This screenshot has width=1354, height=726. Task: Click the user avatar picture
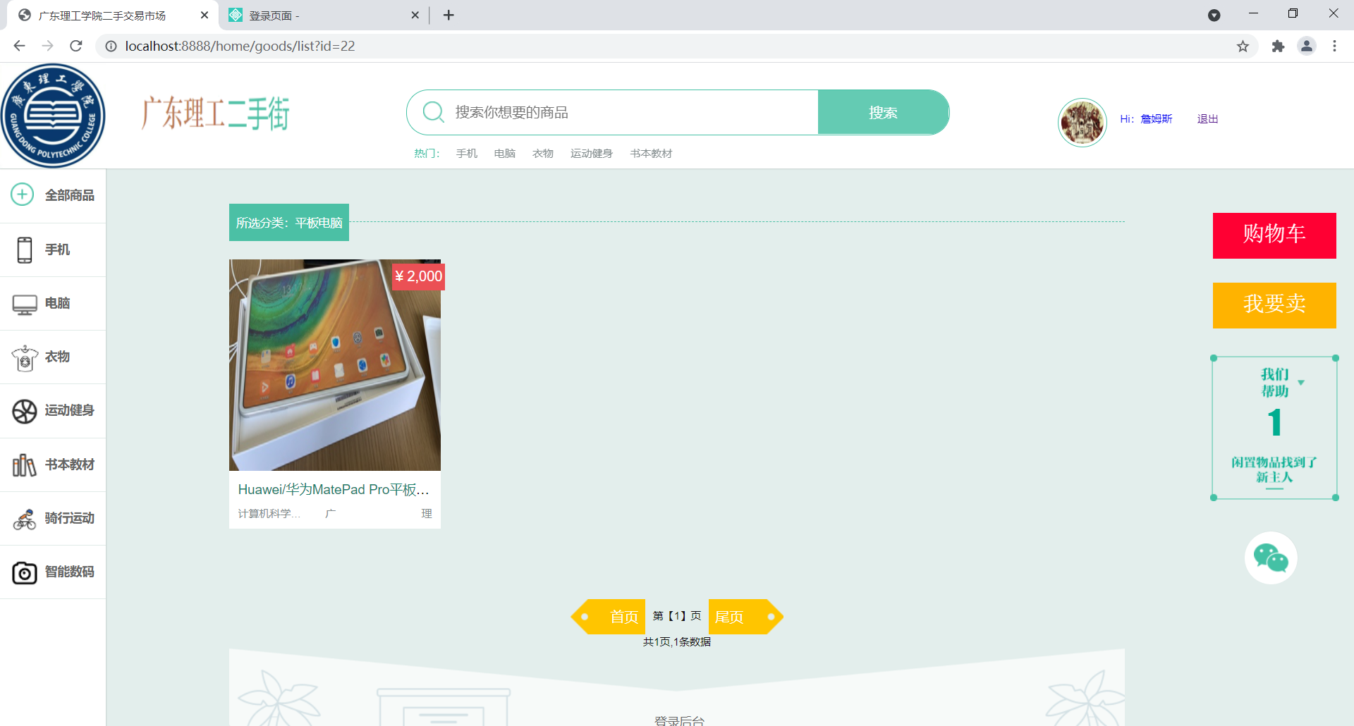tap(1082, 123)
